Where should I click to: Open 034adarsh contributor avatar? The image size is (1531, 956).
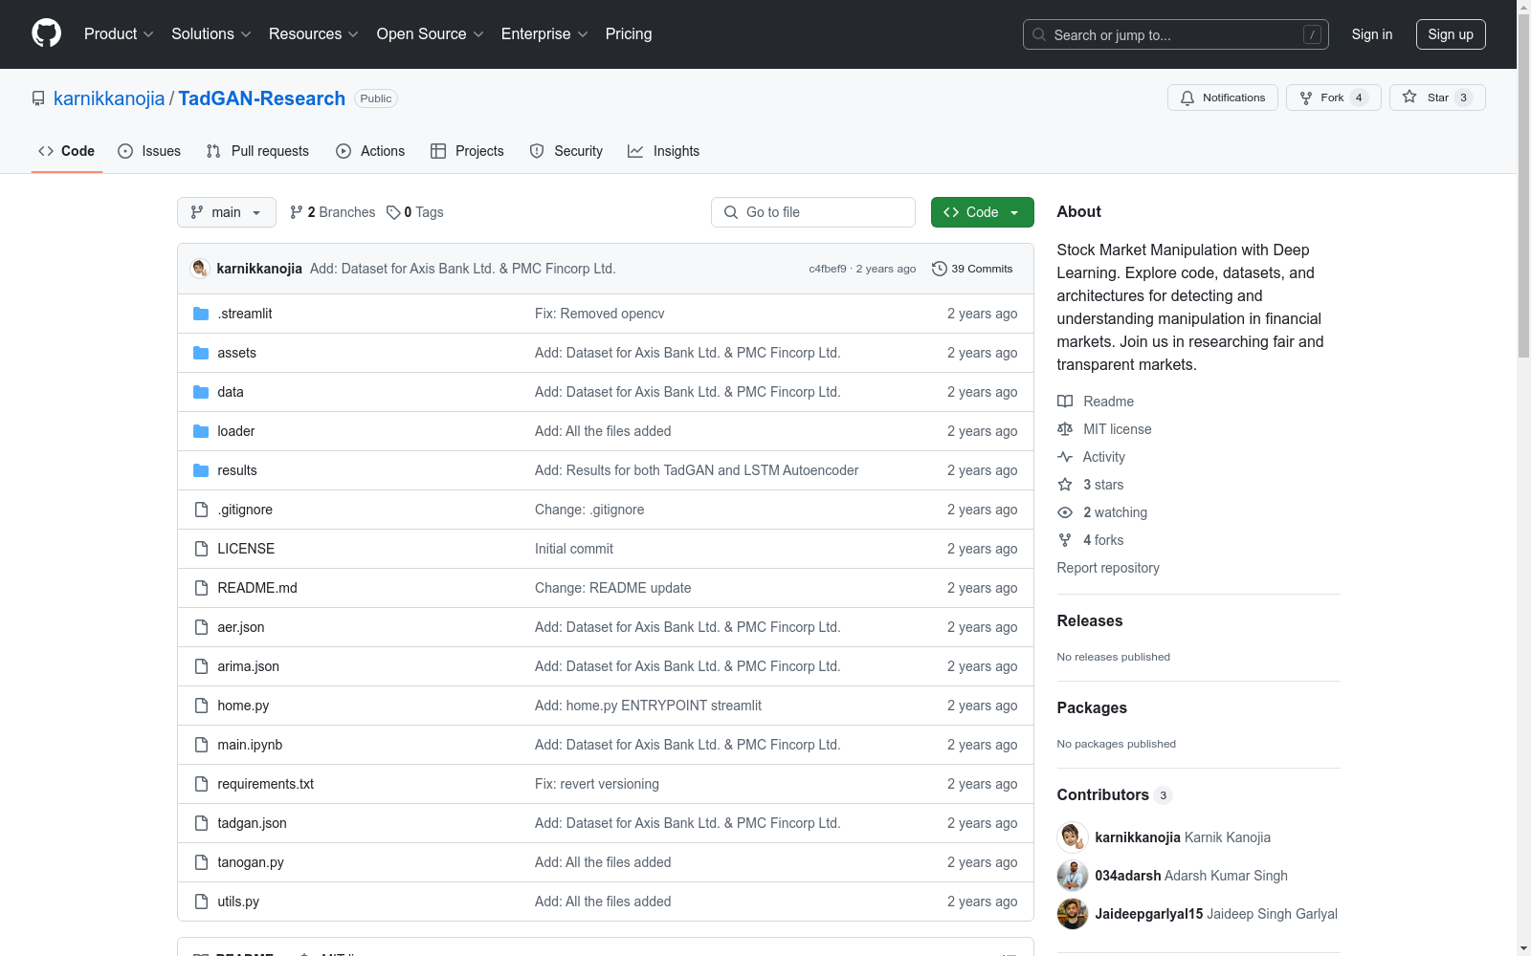pos(1073,876)
